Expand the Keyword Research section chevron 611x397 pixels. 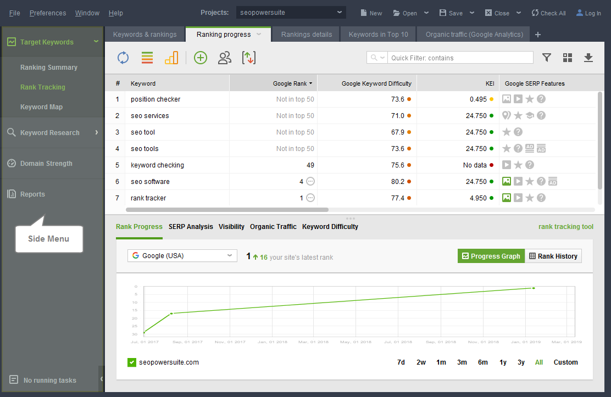pos(97,132)
